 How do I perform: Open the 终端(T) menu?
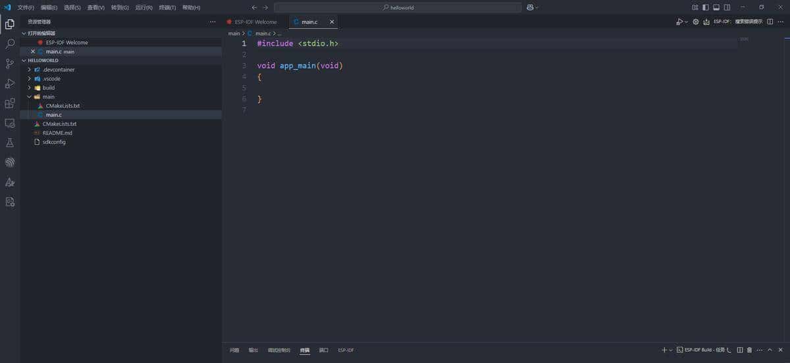click(167, 7)
